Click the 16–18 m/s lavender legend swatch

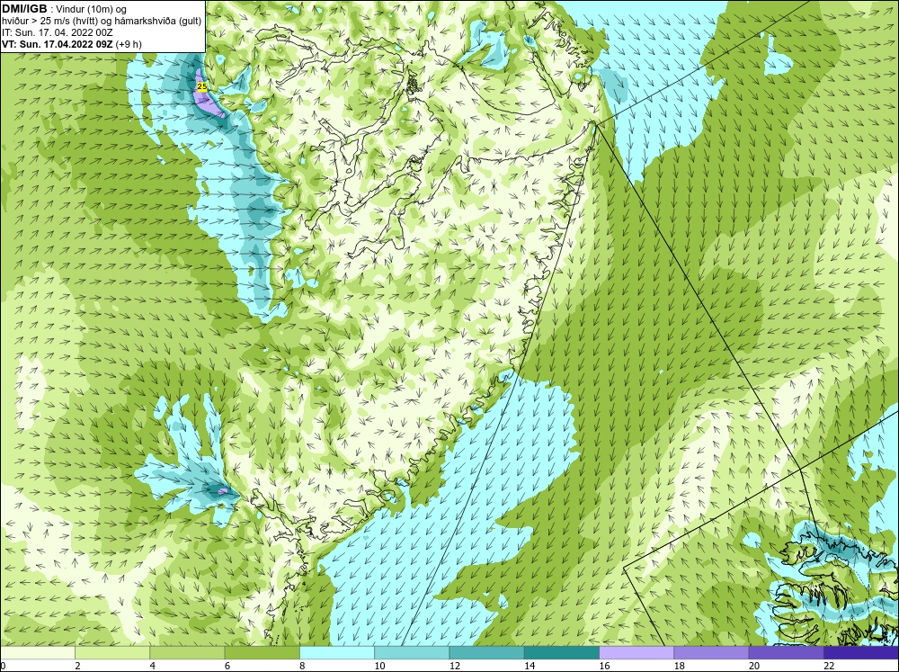pyautogui.click(x=636, y=652)
